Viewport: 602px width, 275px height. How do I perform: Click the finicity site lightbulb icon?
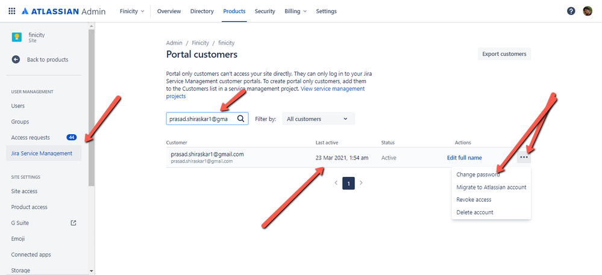coord(17,37)
